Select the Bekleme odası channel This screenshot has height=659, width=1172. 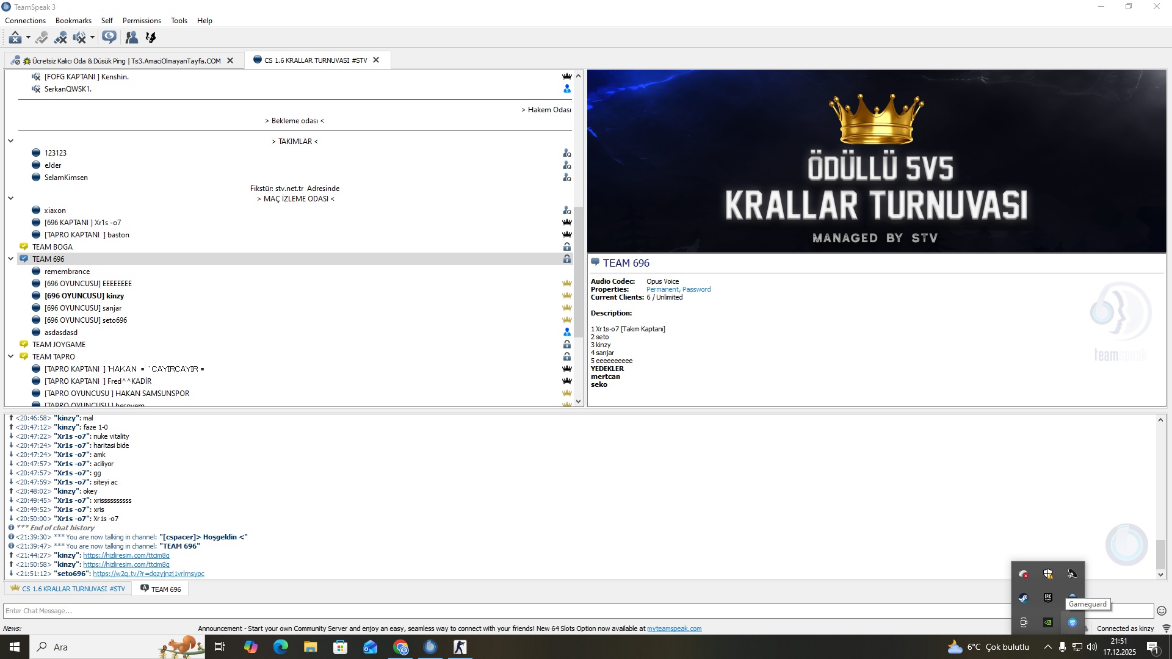295,121
